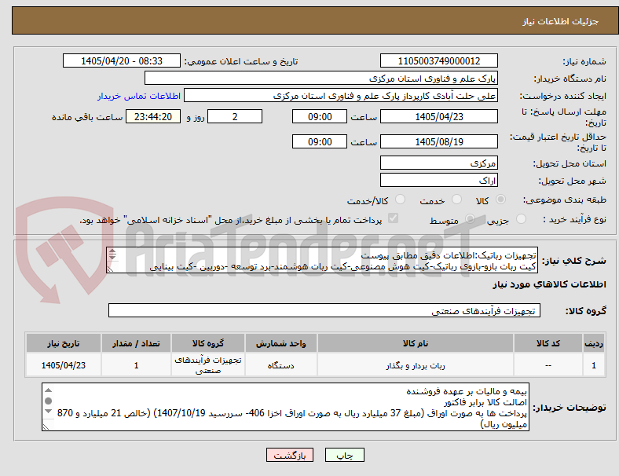Select the خدمت radio button
The width and height of the screenshot is (619, 476).
tap(456, 200)
